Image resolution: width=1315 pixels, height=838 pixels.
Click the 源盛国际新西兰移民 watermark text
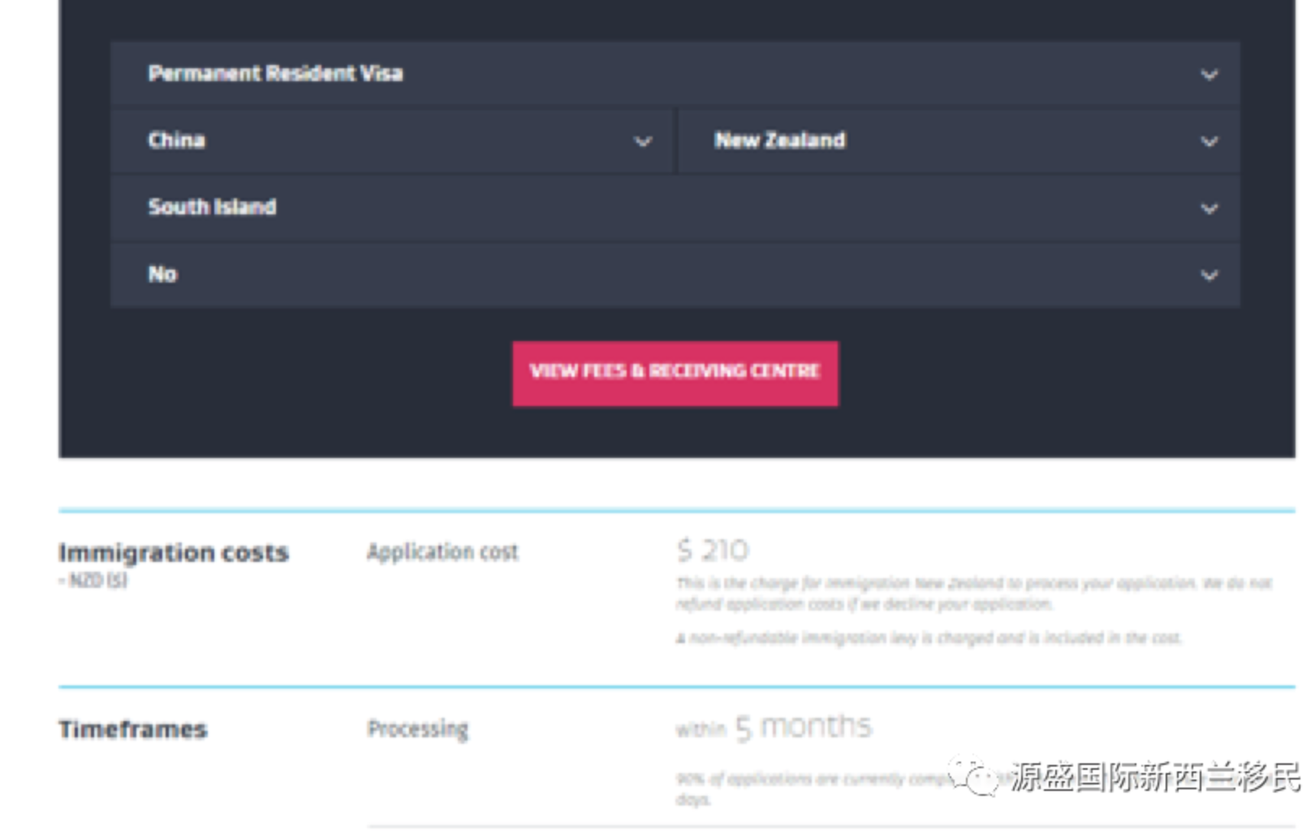pos(1154,777)
